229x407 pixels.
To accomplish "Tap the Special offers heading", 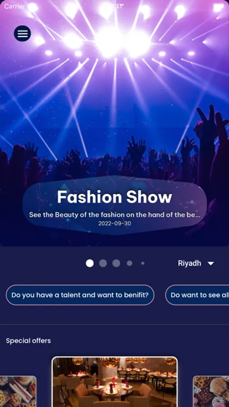I will tap(28, 341).
